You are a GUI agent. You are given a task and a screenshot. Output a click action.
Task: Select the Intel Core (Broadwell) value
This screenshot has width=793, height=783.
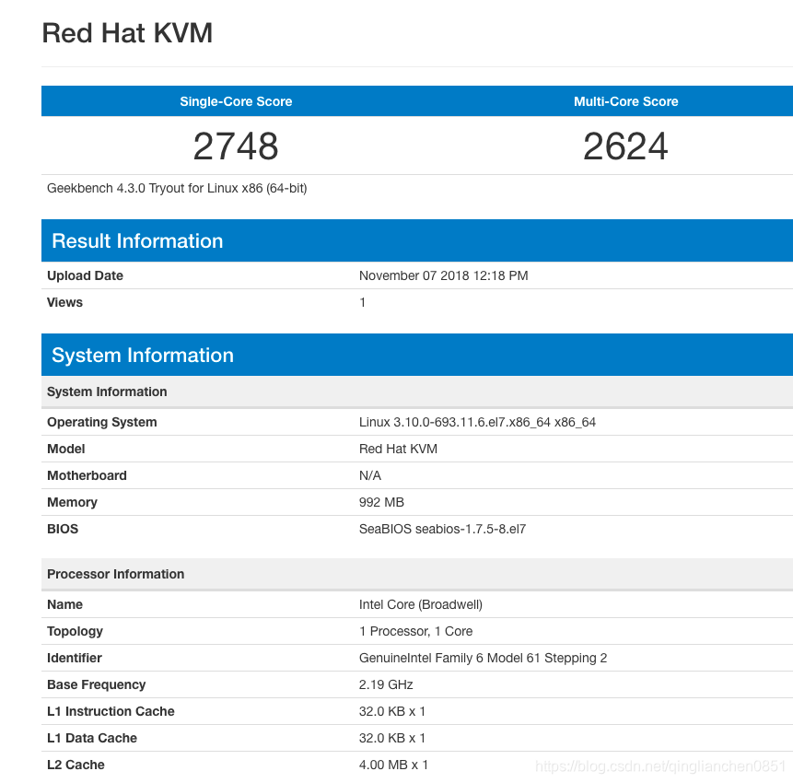[x=421, y=605]
